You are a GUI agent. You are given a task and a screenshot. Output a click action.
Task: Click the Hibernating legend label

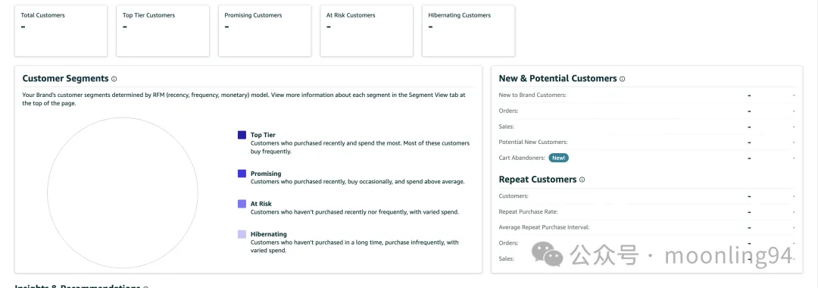(x=269, y=234)
